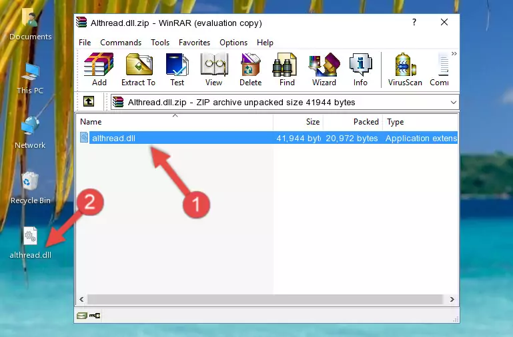Viewport: 513px width, 337px height.
Task: Open the View file tool
Action: point(214,69)
